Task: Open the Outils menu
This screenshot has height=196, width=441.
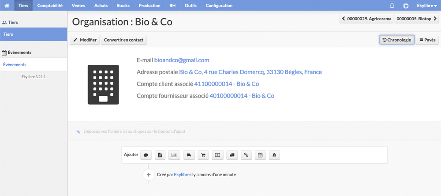Action: (191, 5)
